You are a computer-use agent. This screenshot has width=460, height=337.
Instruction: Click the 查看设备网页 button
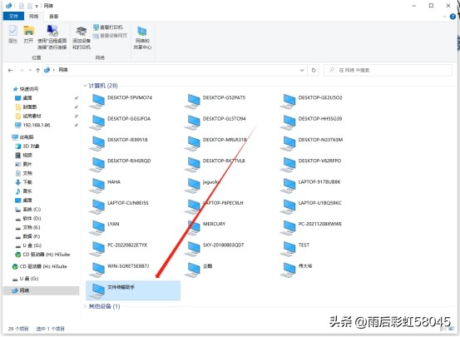(x=110, y=36)
